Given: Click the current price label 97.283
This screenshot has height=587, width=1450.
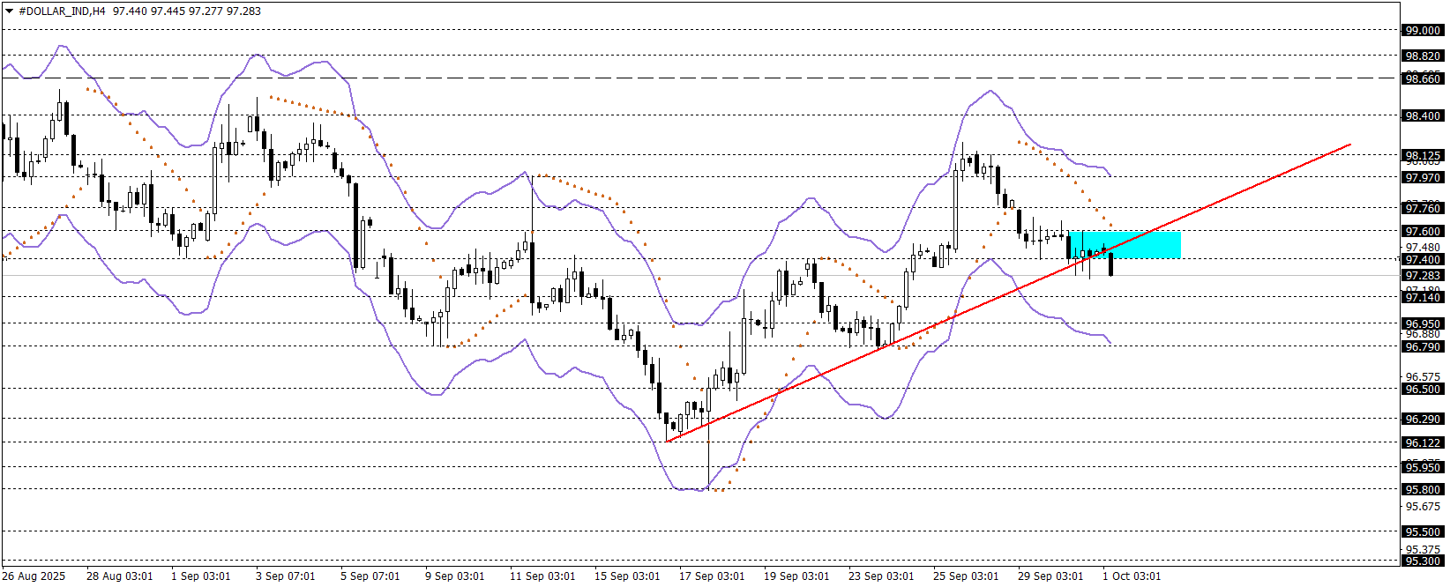Looking at the screenshot, I should click(1422, 276).
